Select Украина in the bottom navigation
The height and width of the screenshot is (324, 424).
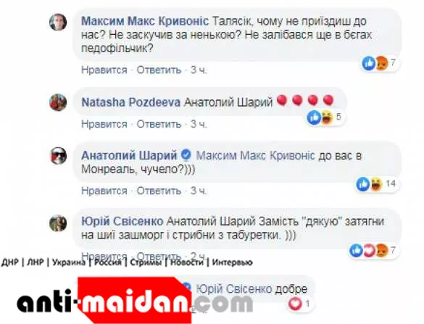click(x=68, y=262)
